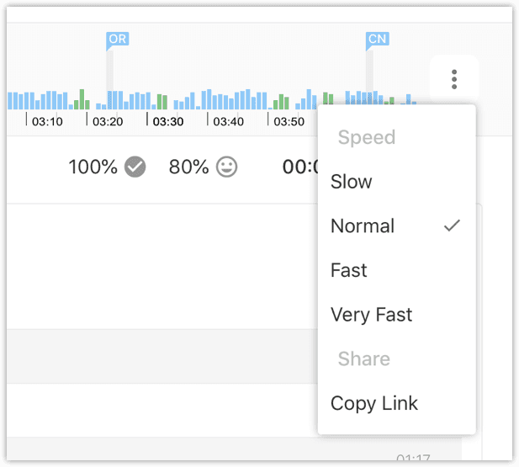Select Normal playback speed
Viewport: 519px width, 467px height.
tap(363, 226)
